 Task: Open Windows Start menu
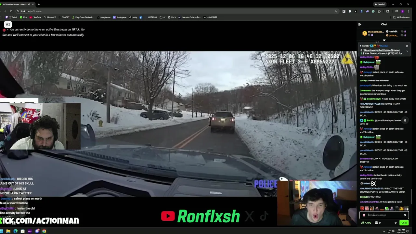(1, 231)
